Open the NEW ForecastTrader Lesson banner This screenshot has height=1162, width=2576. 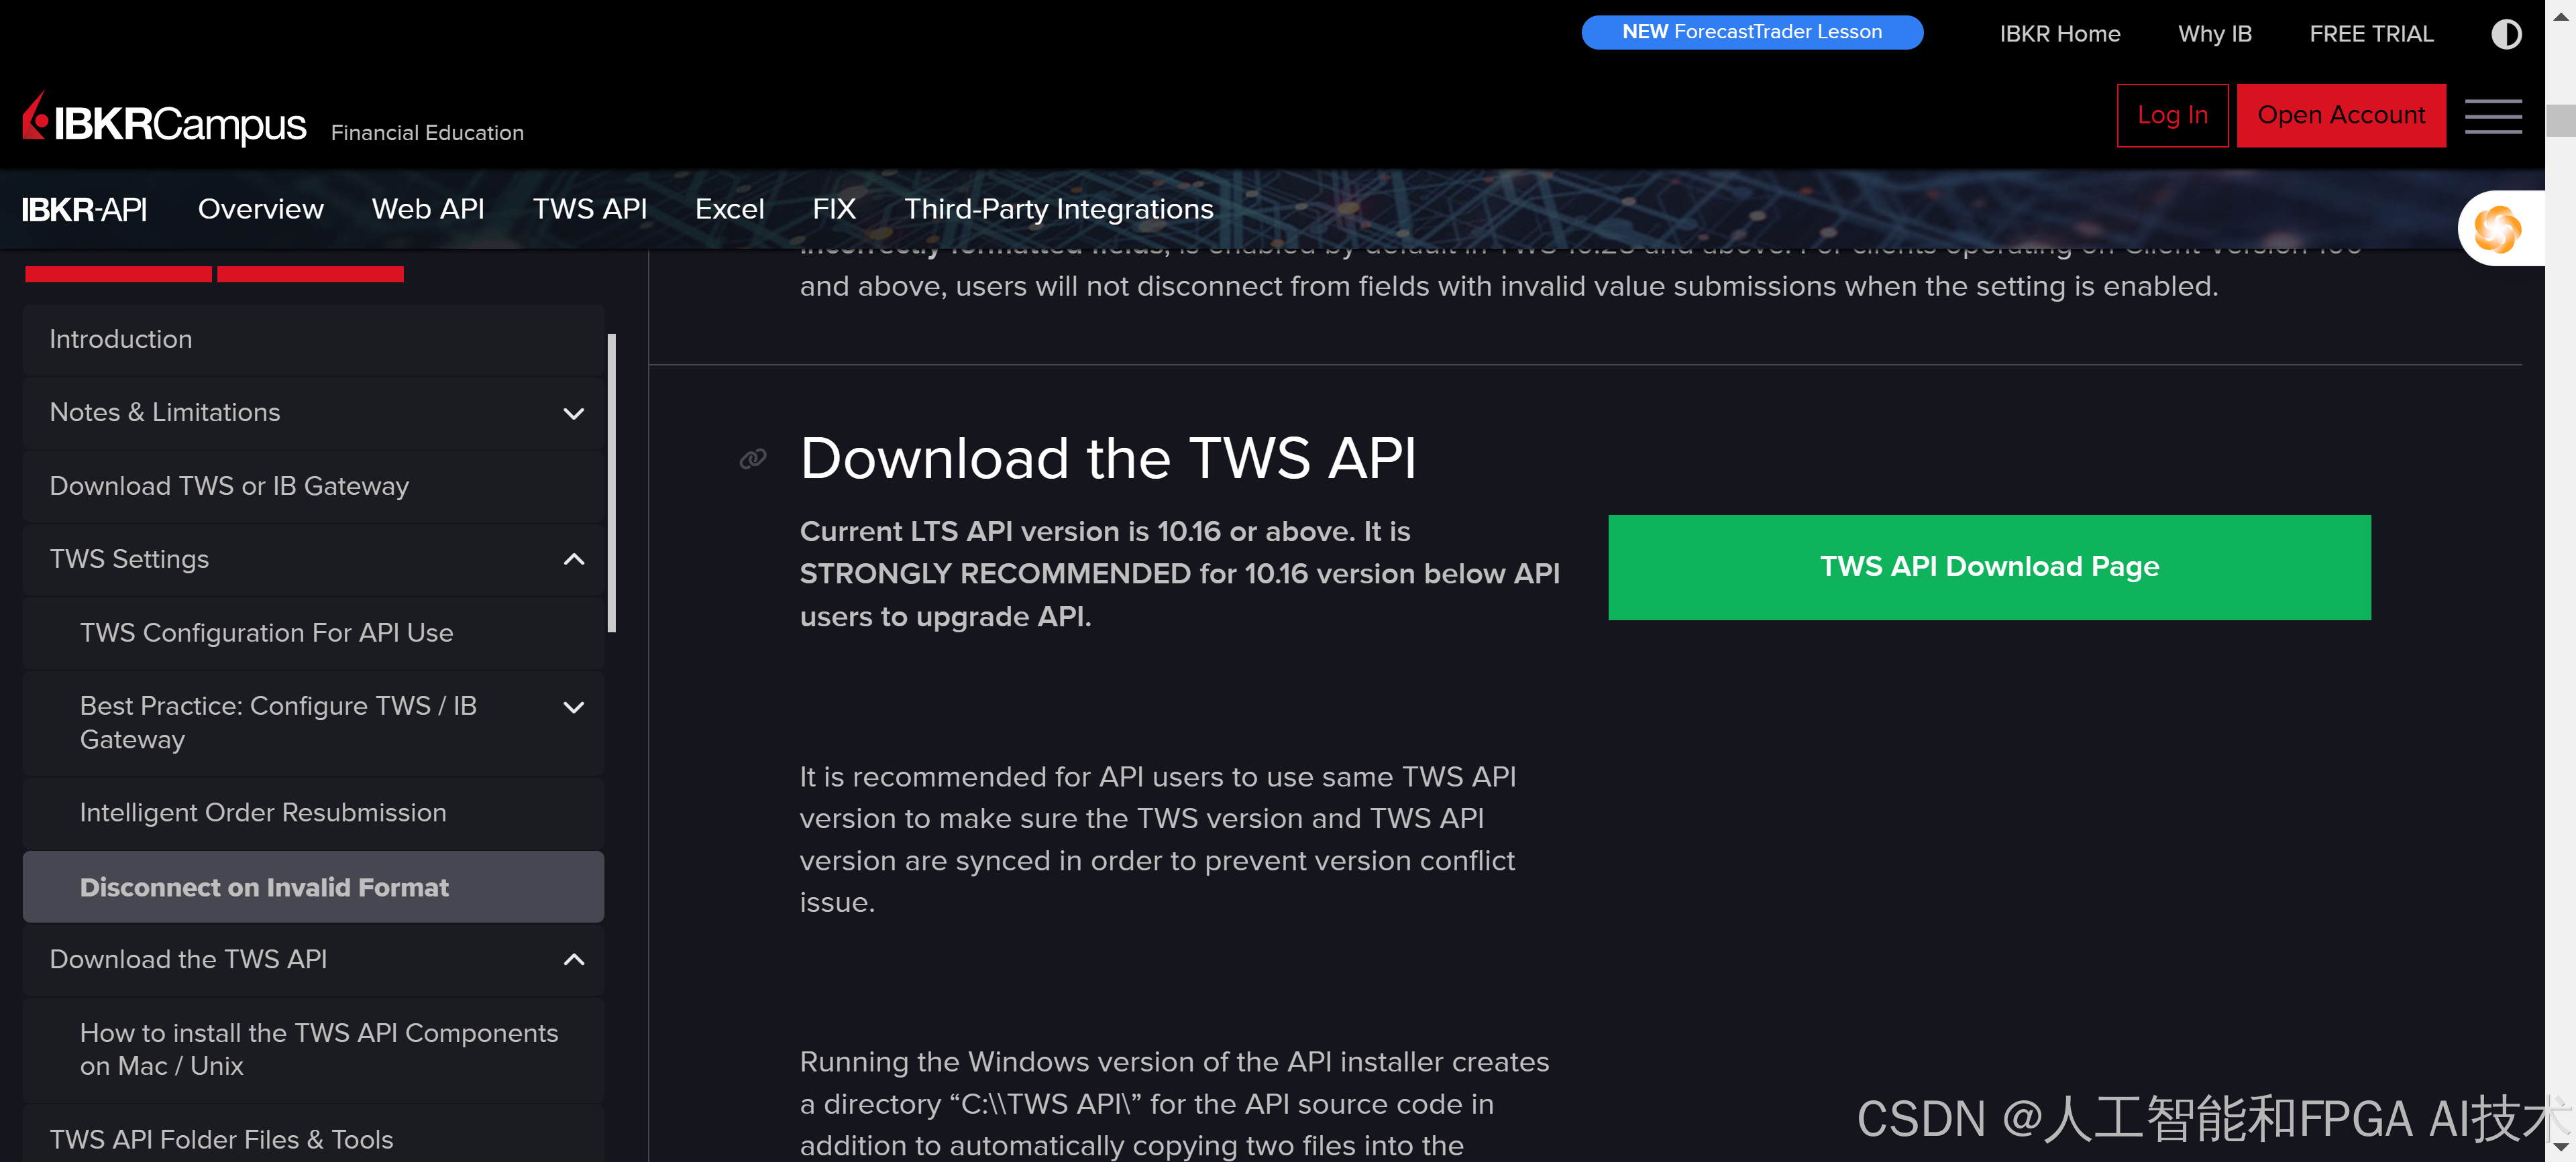(x=1752, y=32)
